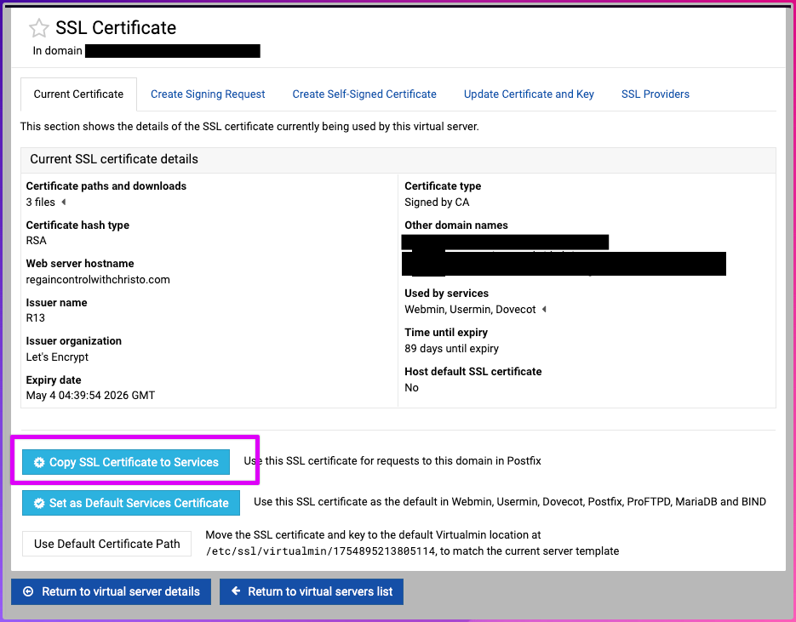Switch to the Create Signing Request tab
796x622 pixels.
pyautogui.click(x=208, y=94)
